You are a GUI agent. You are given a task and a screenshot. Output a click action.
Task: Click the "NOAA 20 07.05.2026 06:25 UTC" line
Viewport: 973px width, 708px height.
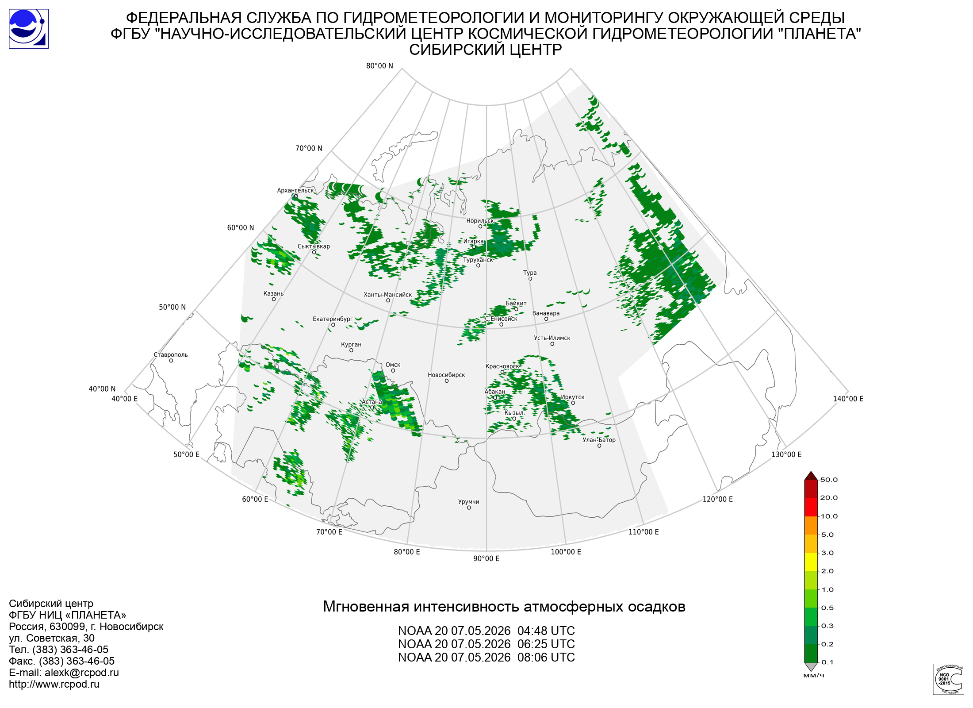[486, 644]
